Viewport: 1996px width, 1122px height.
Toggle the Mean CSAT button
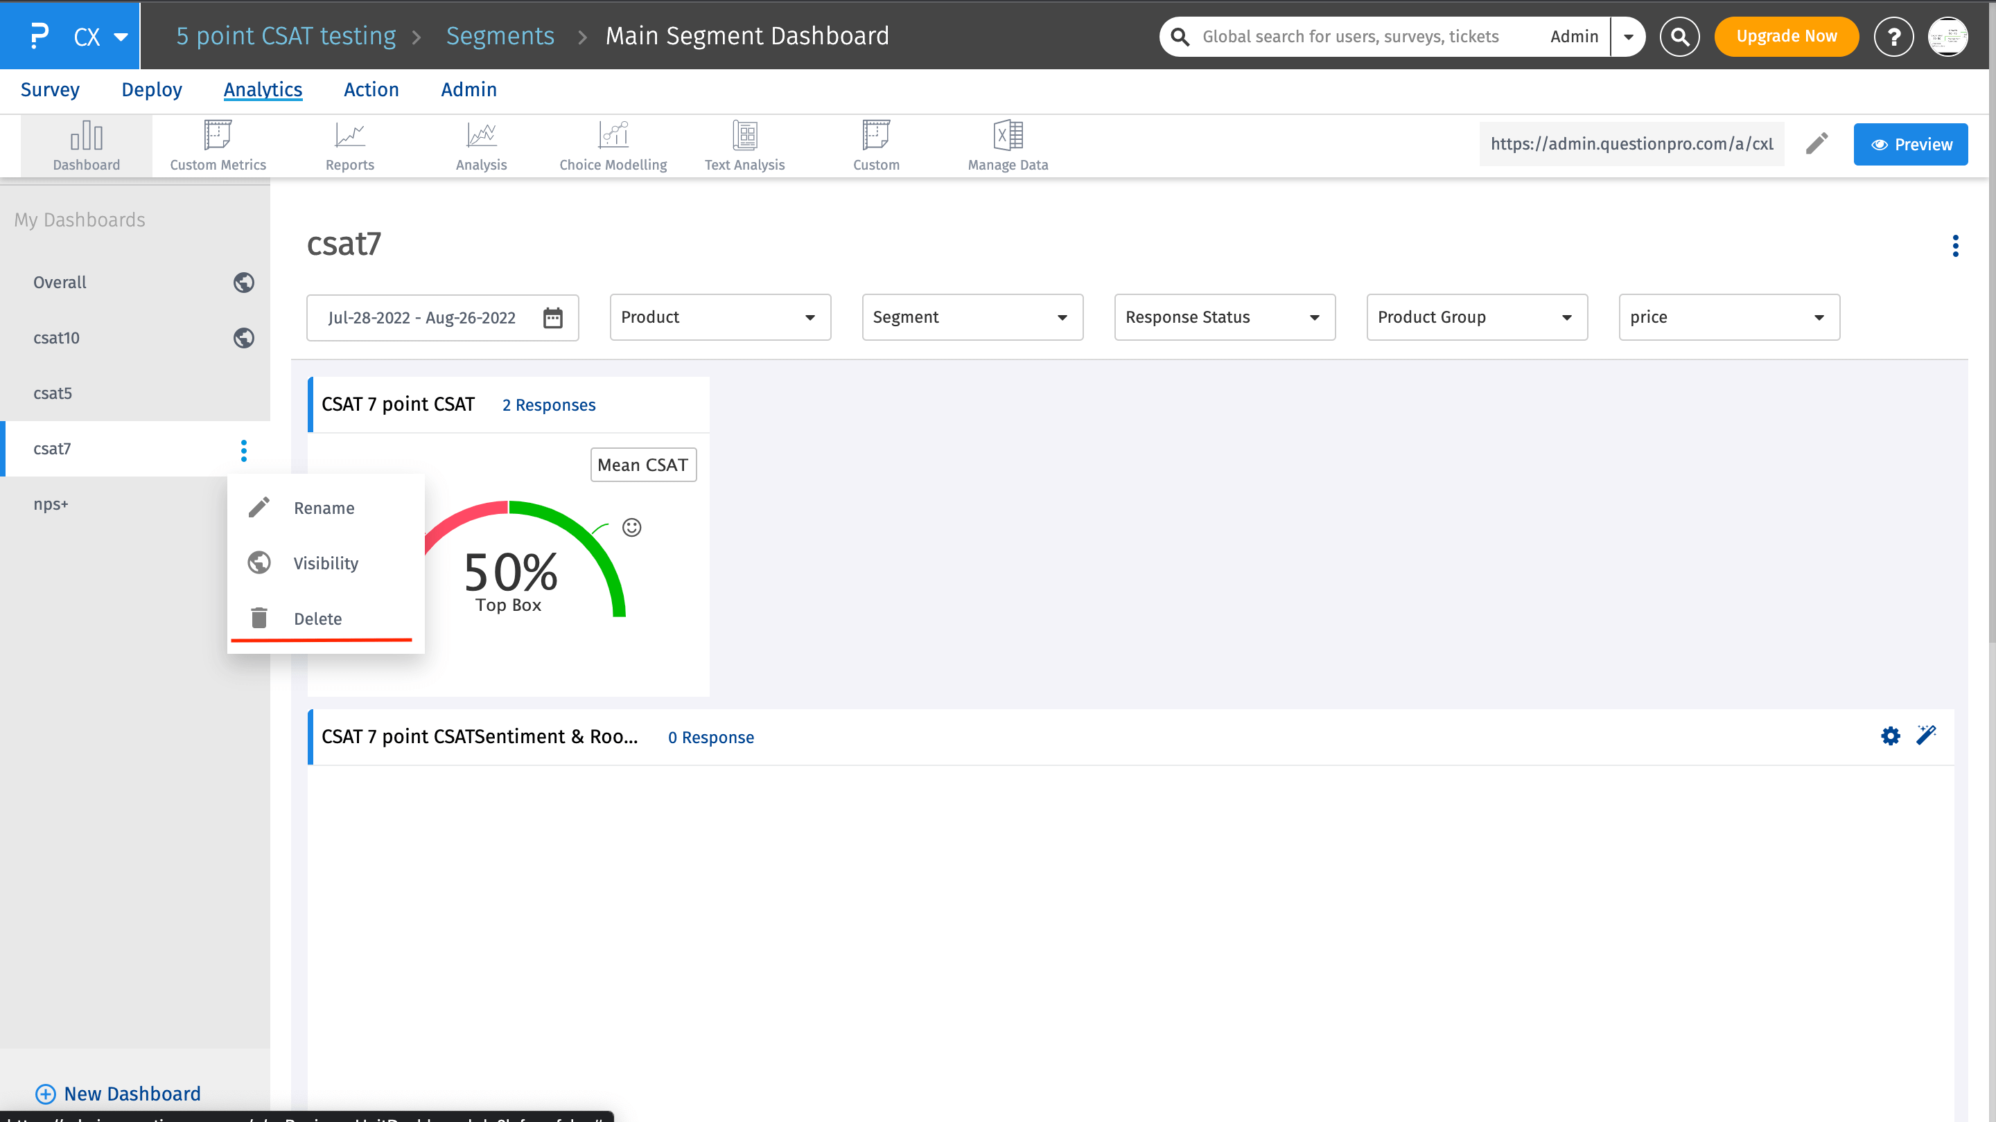tap(642, 465)
